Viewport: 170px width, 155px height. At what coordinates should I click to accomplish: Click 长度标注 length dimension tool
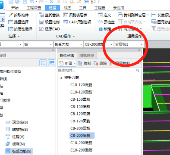pyautogui.click(x=161, y=15)
